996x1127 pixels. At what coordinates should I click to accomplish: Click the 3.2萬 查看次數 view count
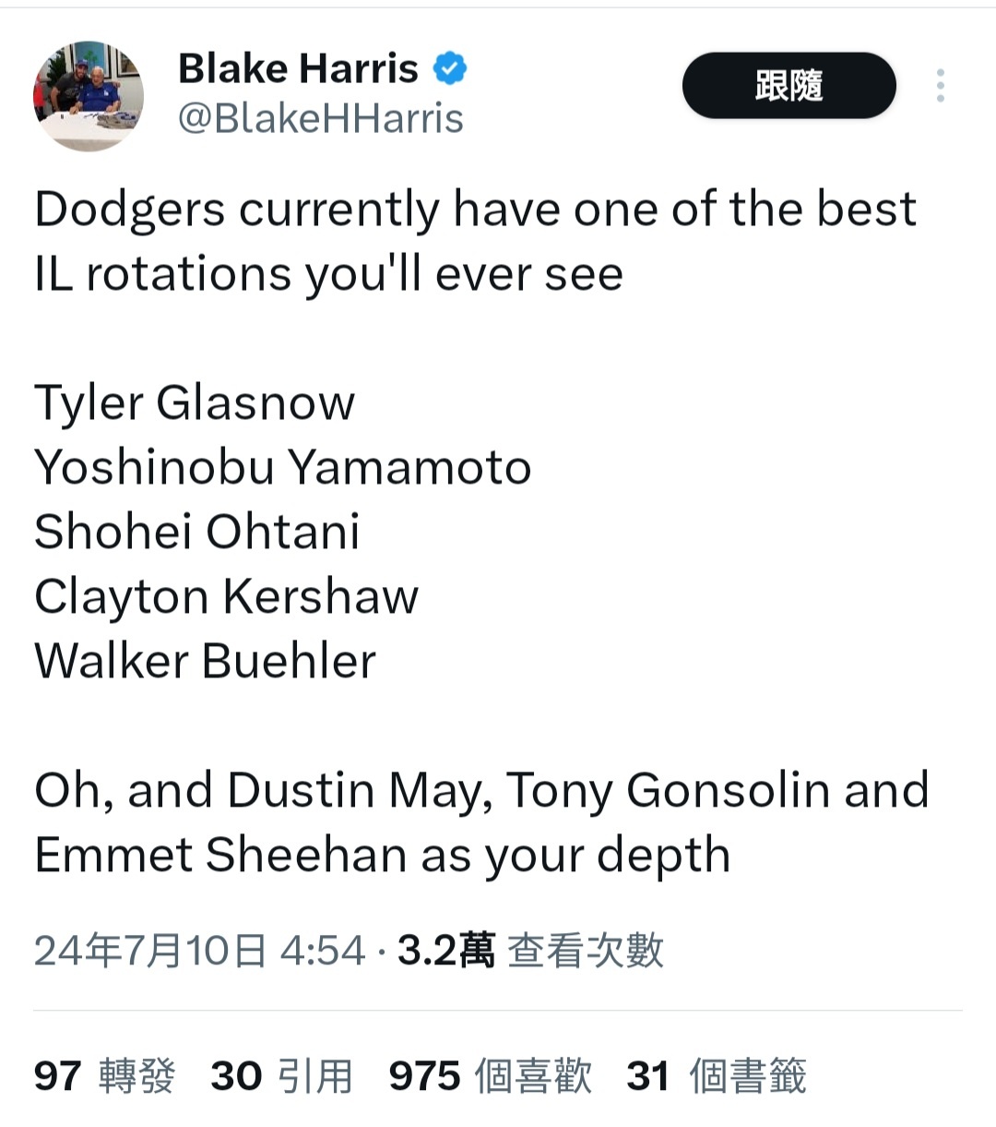[530, 951]
